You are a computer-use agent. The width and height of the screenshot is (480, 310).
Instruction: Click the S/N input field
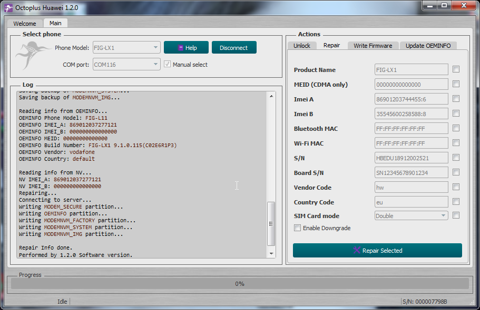pyautogui.click(x=411, y=158)
